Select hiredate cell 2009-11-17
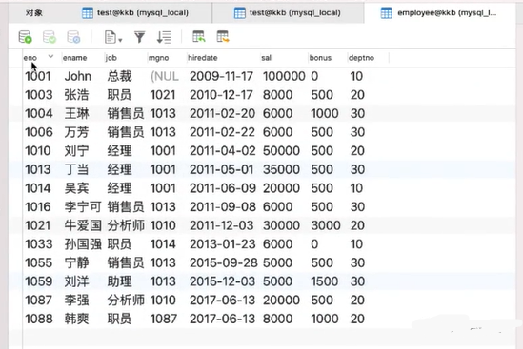This screenshot has height=349, width=523. [x=221, y=76]
